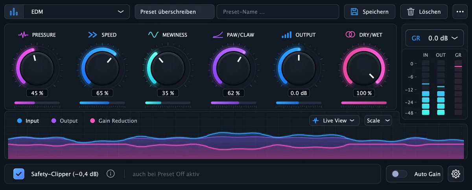Toggle the Output graph legend
This screenshot has height=190, width=472.
pyautogui.click(x=65, y=121)
